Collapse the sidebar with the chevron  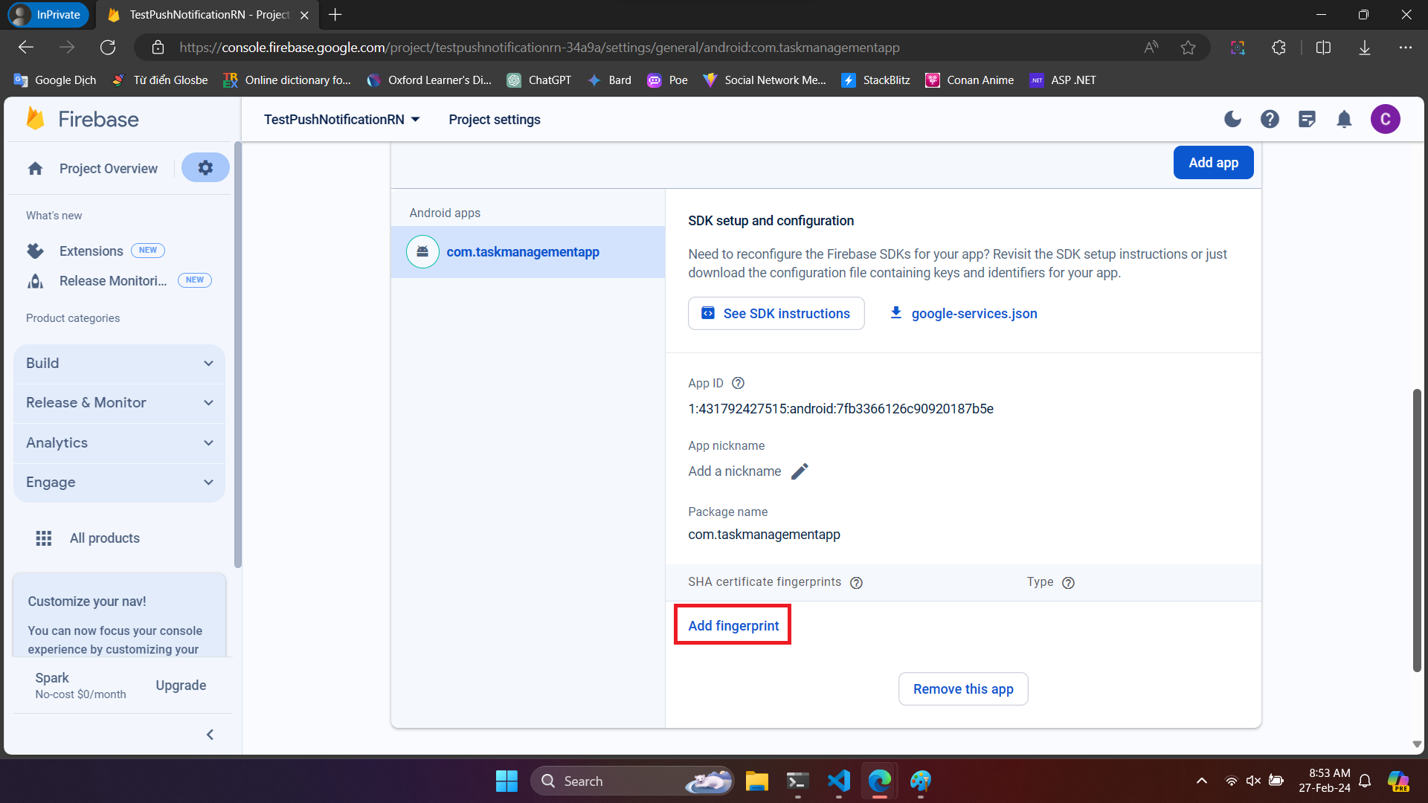pos(210,735)
